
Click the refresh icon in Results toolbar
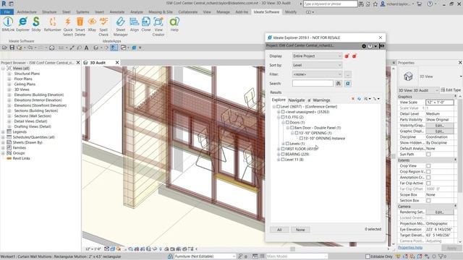pos(359,99)
